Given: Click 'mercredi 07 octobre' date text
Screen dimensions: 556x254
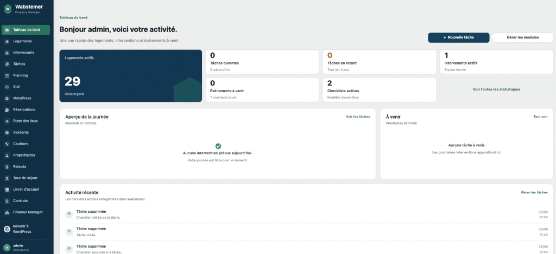Looking at the screenshot, I should [81, 123].
